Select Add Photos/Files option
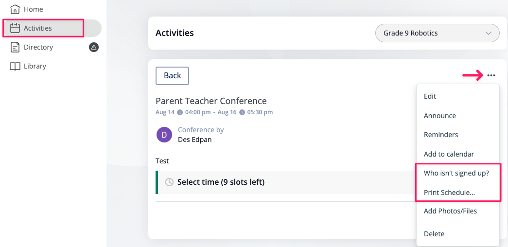This screenshot has height=247, width=508. click(450, 211)
